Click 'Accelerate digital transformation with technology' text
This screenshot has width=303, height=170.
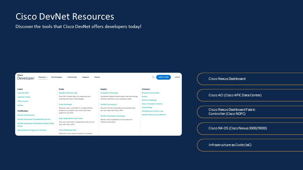pos(119,98)
